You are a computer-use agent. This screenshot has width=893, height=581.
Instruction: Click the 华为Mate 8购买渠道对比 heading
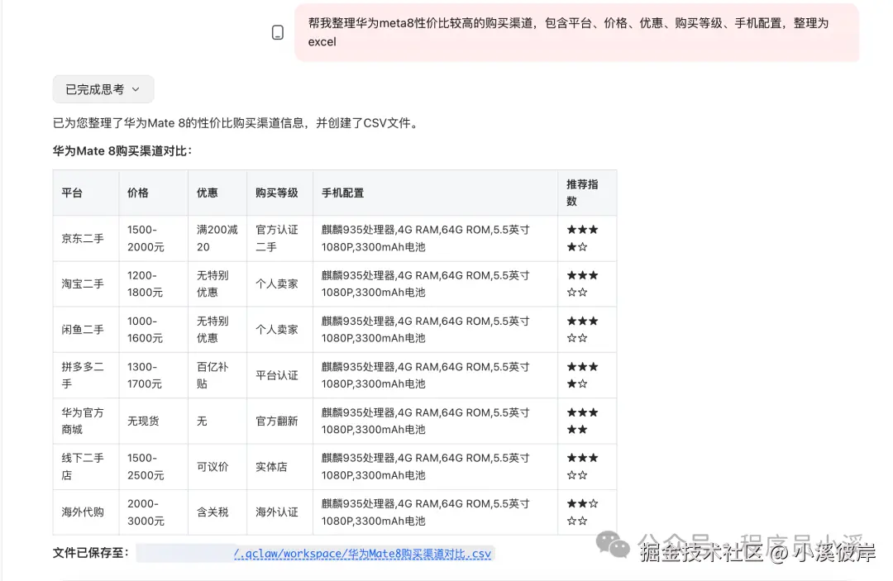tap(122, 150)
